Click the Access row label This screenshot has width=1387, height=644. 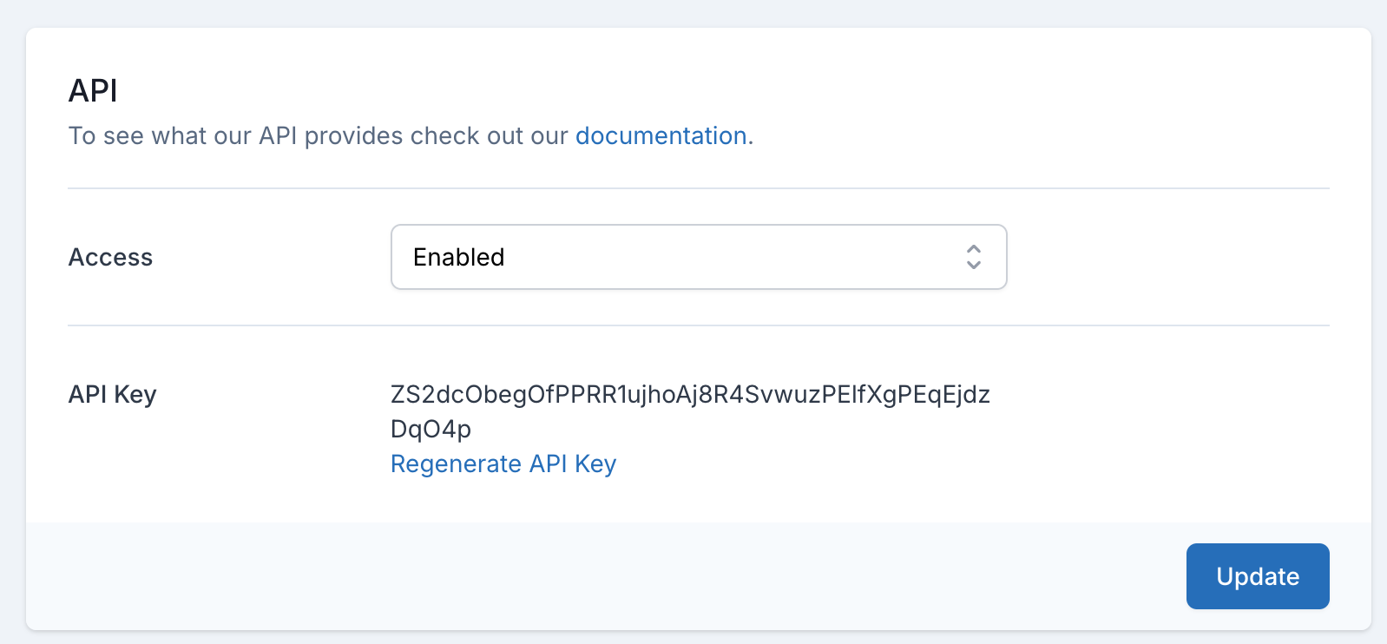click(x=110, y=257)
